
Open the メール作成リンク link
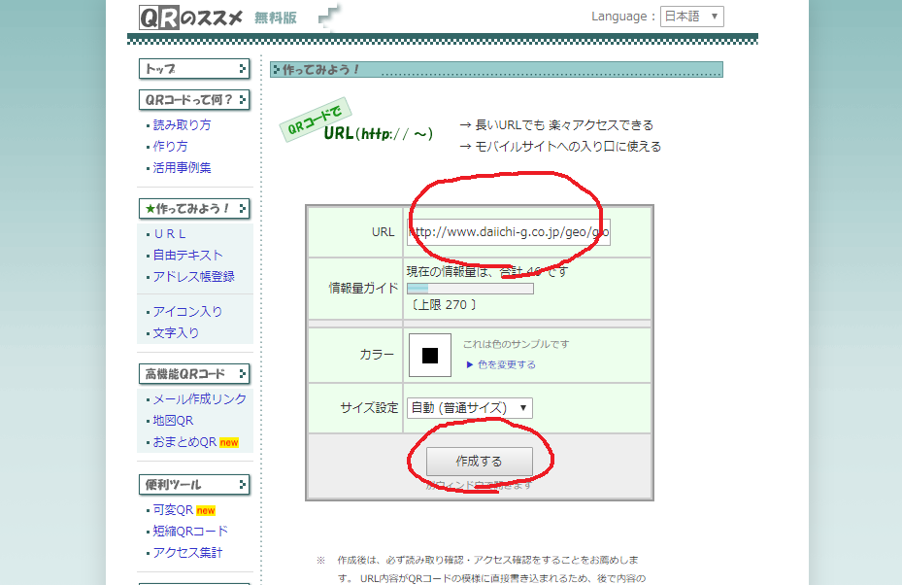click(x=200, y=399)
